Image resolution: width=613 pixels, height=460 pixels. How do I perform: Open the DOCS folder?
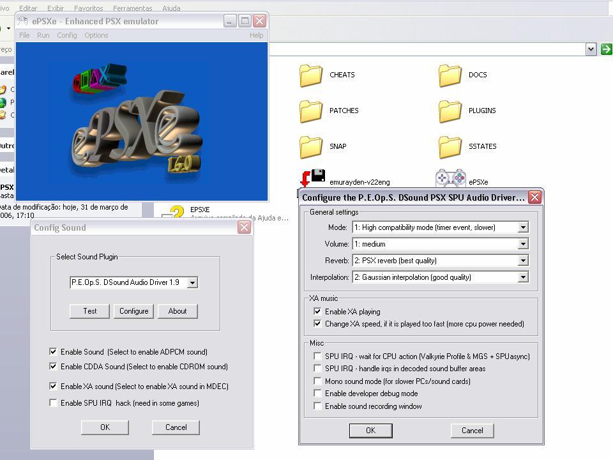tap(463, 75)
